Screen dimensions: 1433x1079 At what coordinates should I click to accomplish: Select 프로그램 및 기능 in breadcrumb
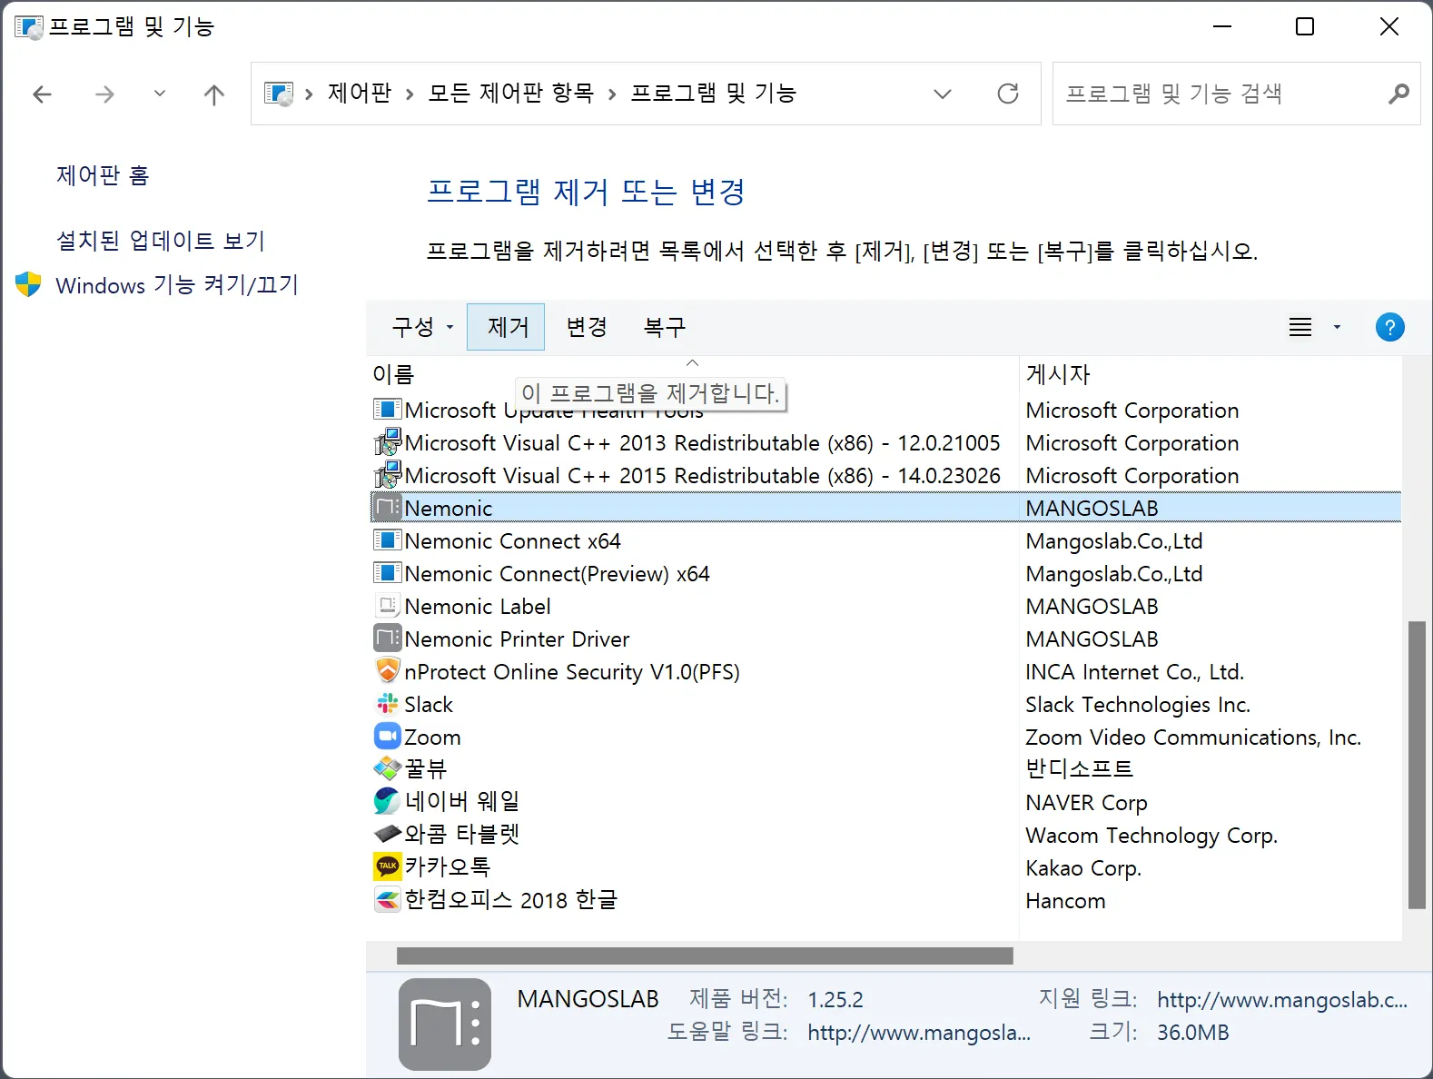point(714,94)
